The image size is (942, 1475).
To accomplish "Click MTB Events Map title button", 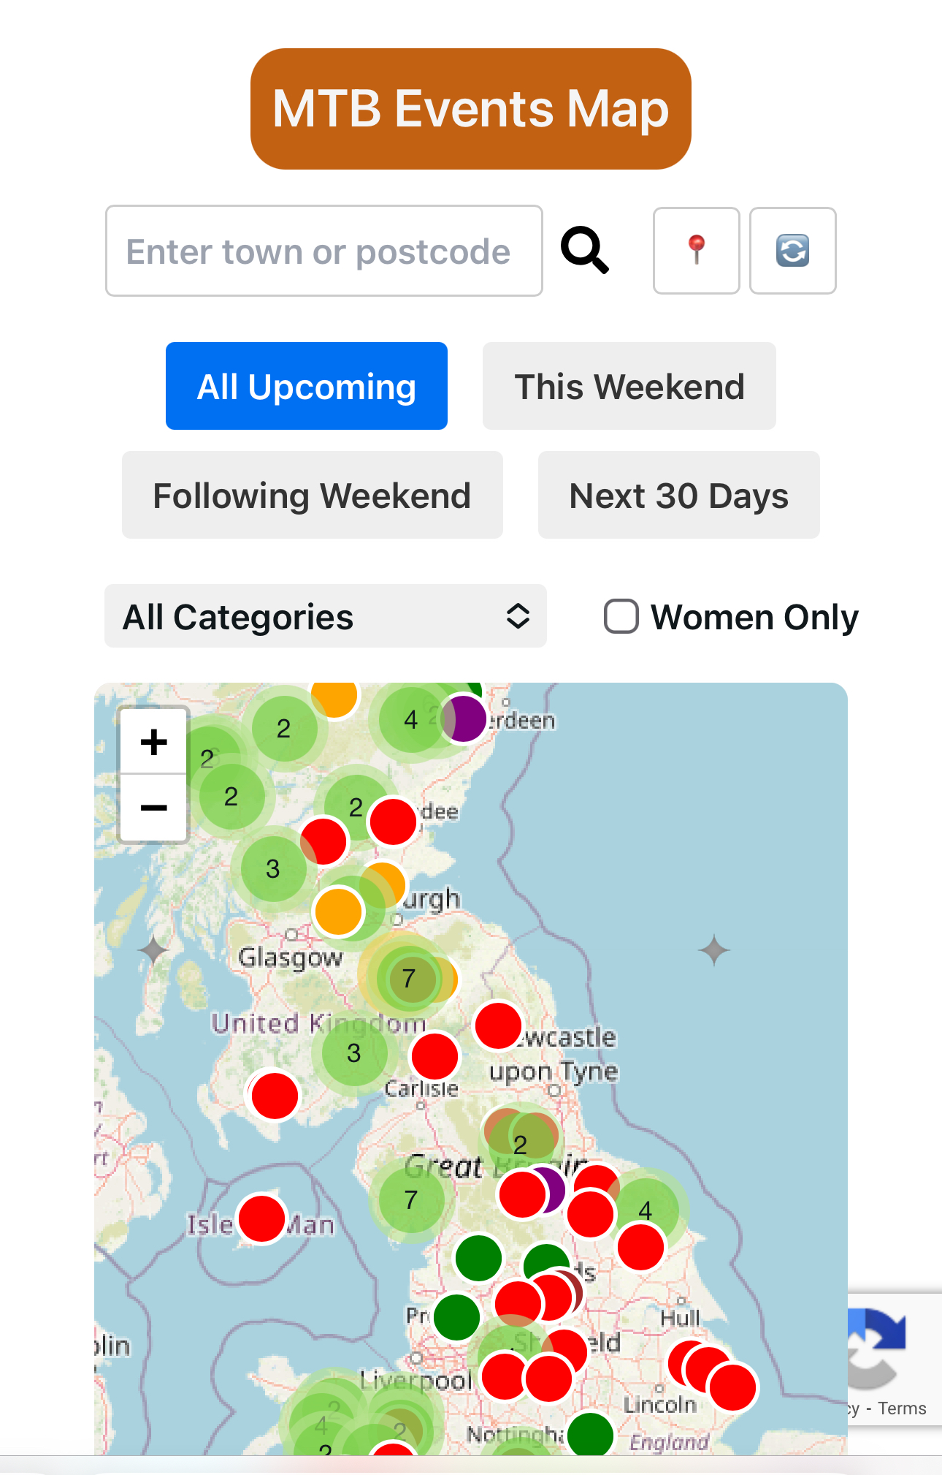I will click(x=471, y=109).
